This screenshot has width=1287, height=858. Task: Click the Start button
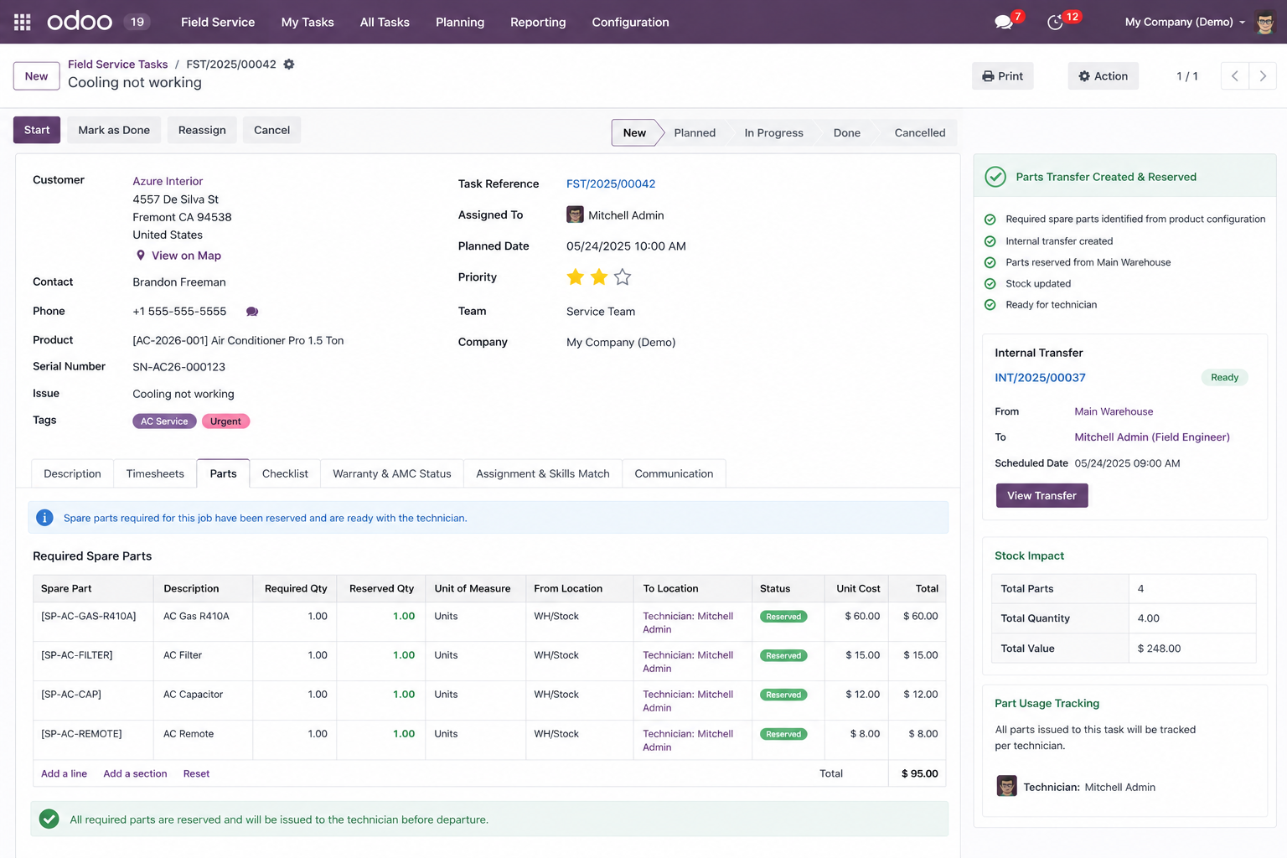[x=37, y=130]
